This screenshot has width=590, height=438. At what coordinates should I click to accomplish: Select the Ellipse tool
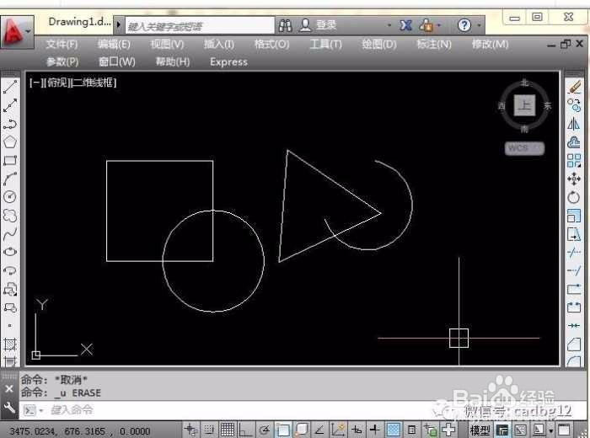click(10, 252)
